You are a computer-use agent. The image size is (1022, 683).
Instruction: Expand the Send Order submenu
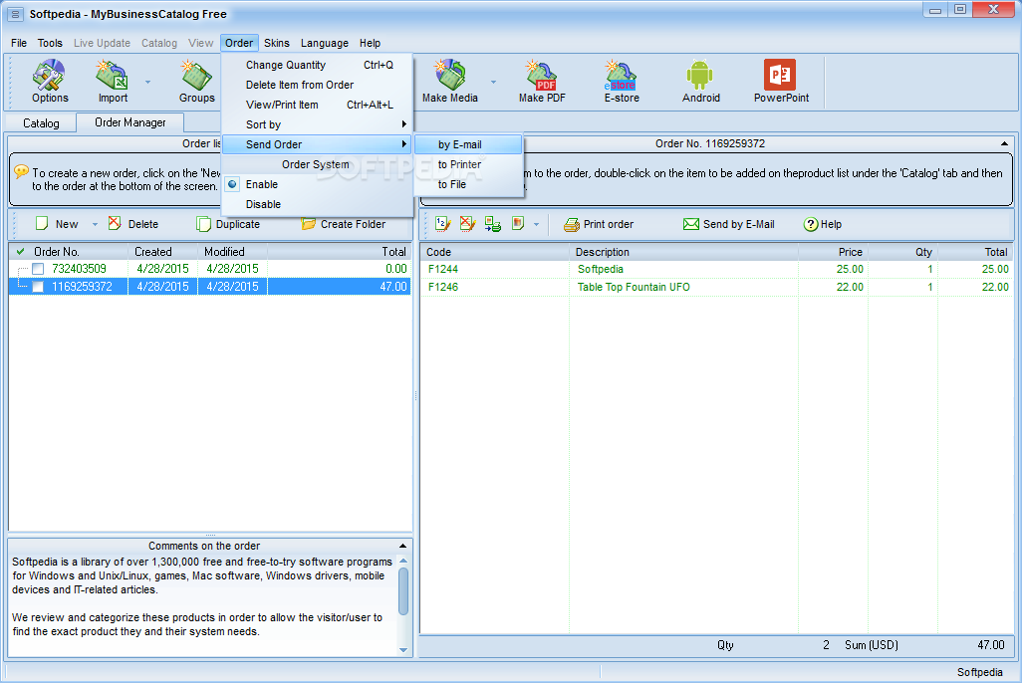(318, 144)
